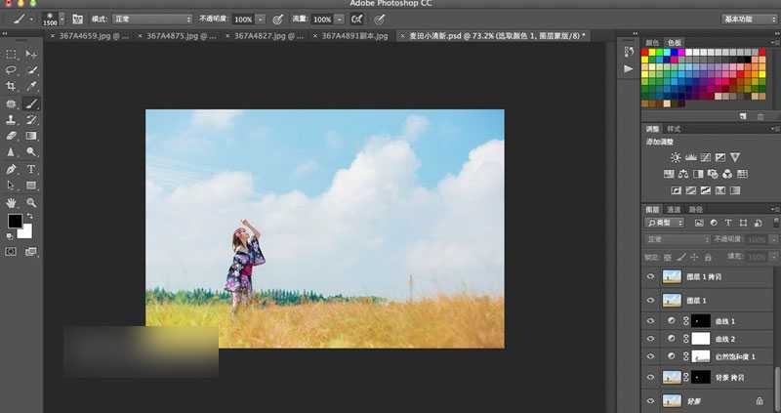Toggle visibility of 图层 1 拷贝 layer

click(x=651, y=277)
